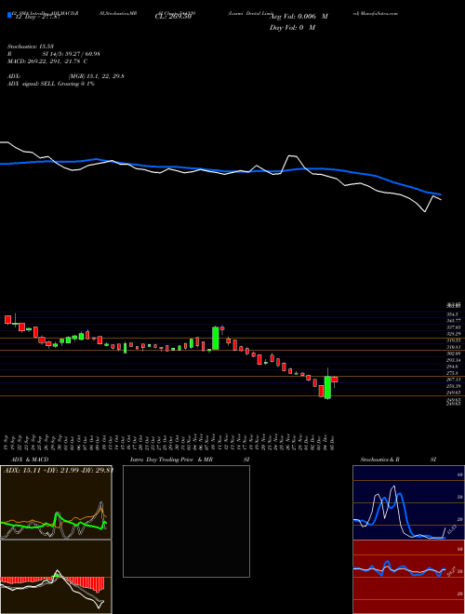Open the ADX line chart panel
Viewport: 465px width, 614px height.
point(56,502)
